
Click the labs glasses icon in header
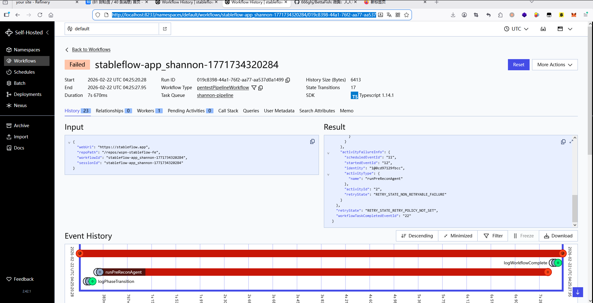coord(543,29)
